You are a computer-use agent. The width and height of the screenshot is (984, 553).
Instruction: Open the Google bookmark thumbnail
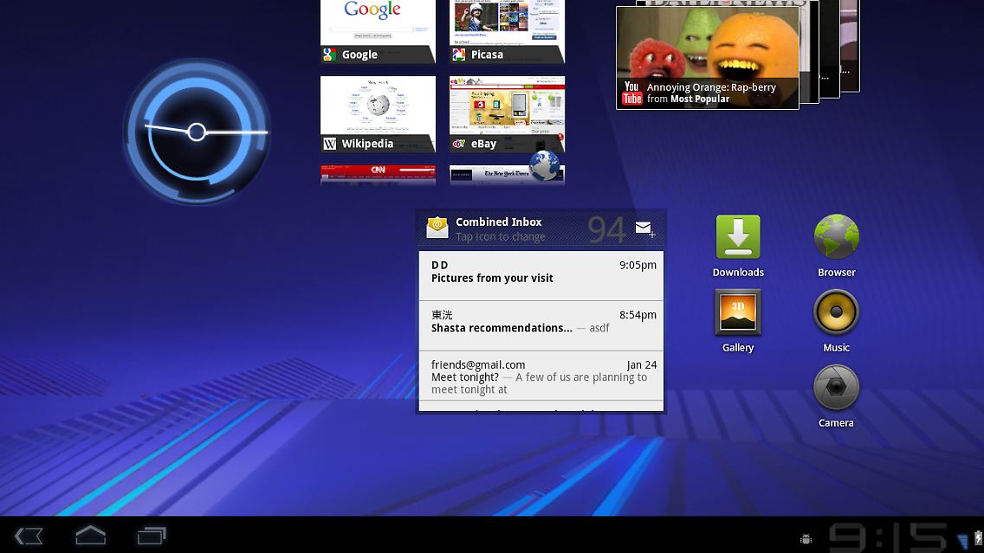[x=378, y=31]
